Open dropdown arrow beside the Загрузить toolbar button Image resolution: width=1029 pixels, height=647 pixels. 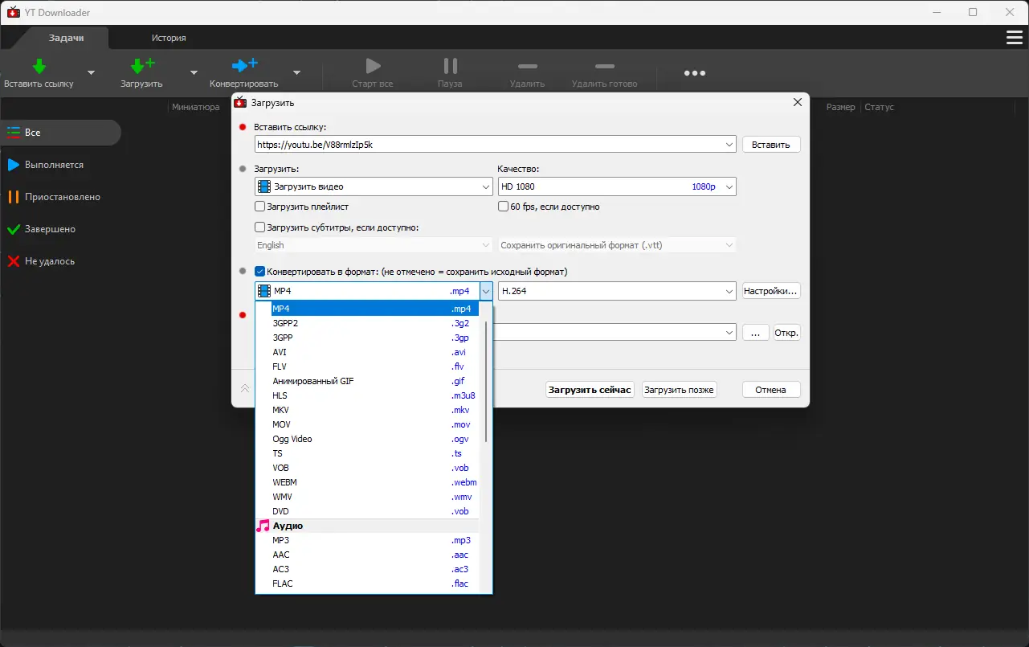(194, 72)
